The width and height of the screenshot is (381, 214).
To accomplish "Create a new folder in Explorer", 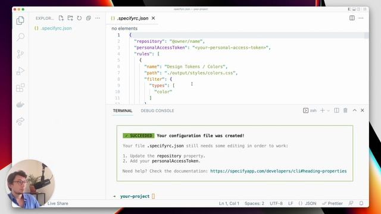I will pos(70,18).
